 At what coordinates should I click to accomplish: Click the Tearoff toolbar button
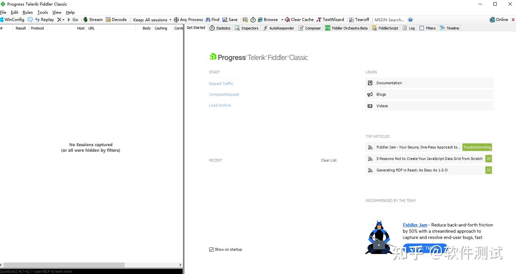[359, 20]
